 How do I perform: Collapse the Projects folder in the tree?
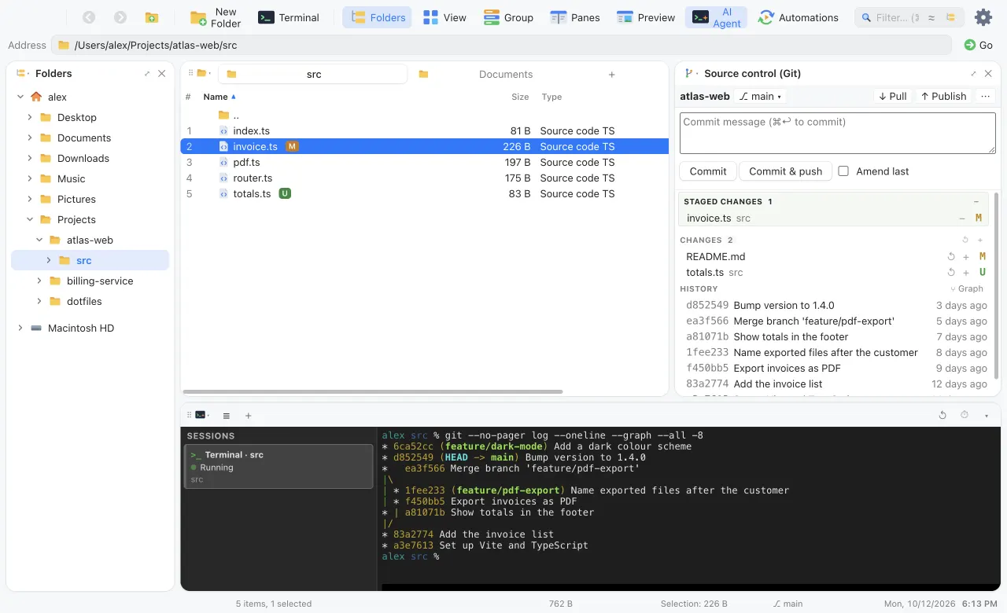(x=30, y=219)
